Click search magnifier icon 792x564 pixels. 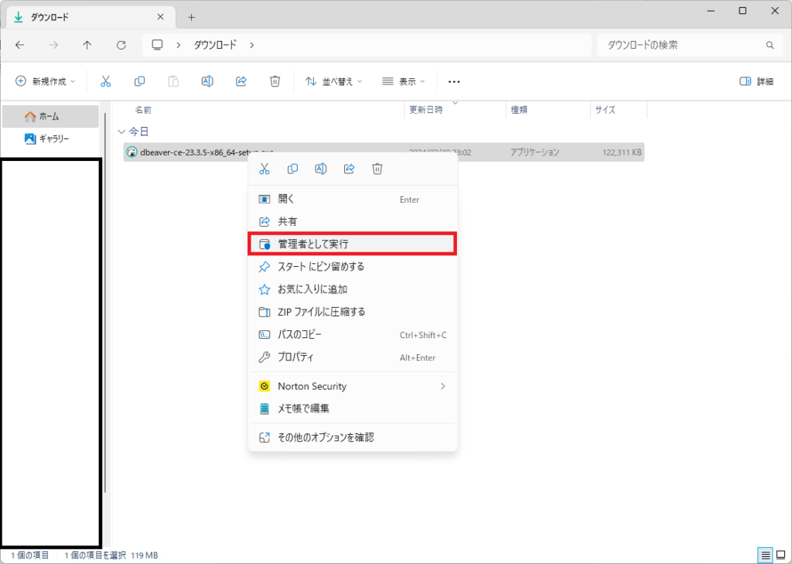[x=770, y=45]
